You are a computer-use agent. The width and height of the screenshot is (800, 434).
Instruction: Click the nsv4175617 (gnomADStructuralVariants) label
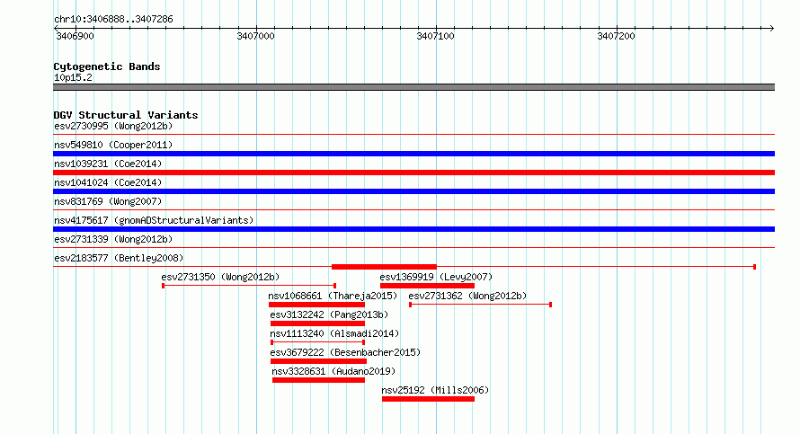tap(154, 220)
